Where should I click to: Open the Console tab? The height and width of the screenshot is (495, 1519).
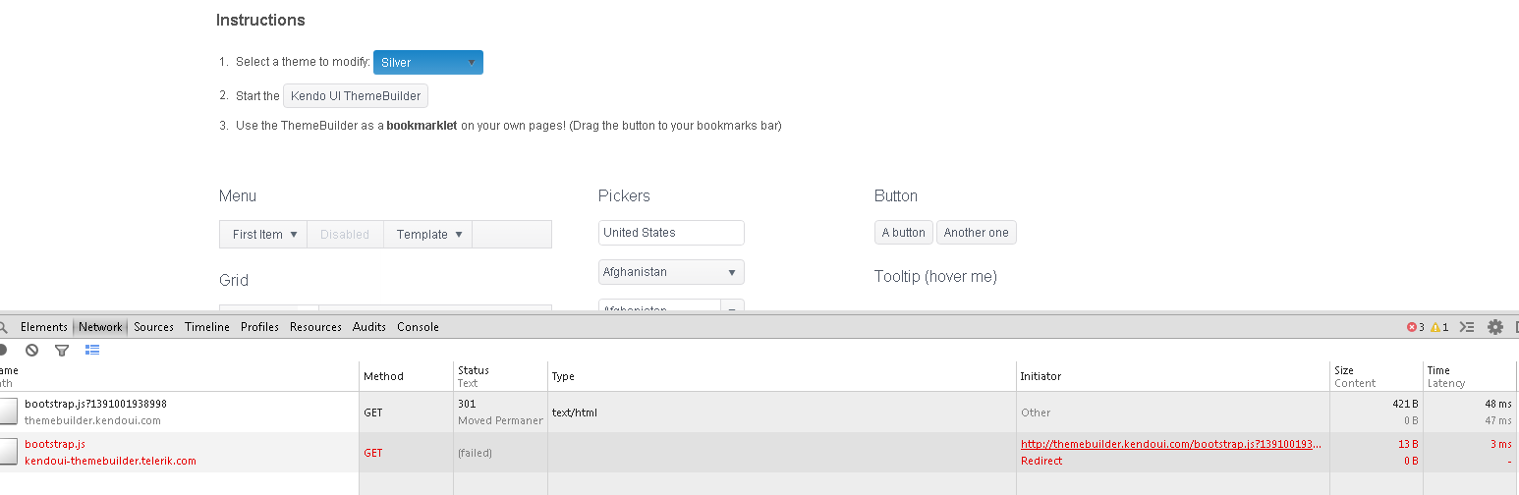tap(418, 327)
